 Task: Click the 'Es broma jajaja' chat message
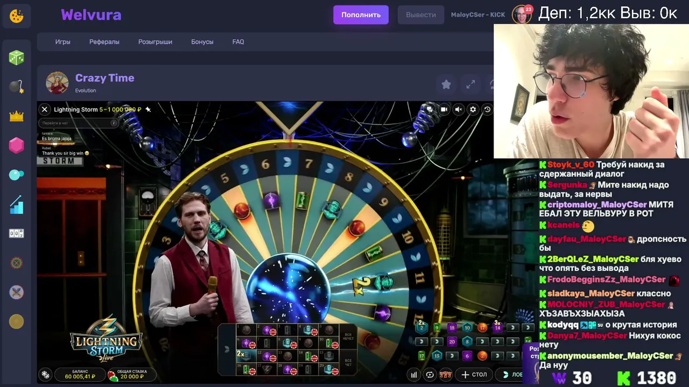tap(57, 139)
